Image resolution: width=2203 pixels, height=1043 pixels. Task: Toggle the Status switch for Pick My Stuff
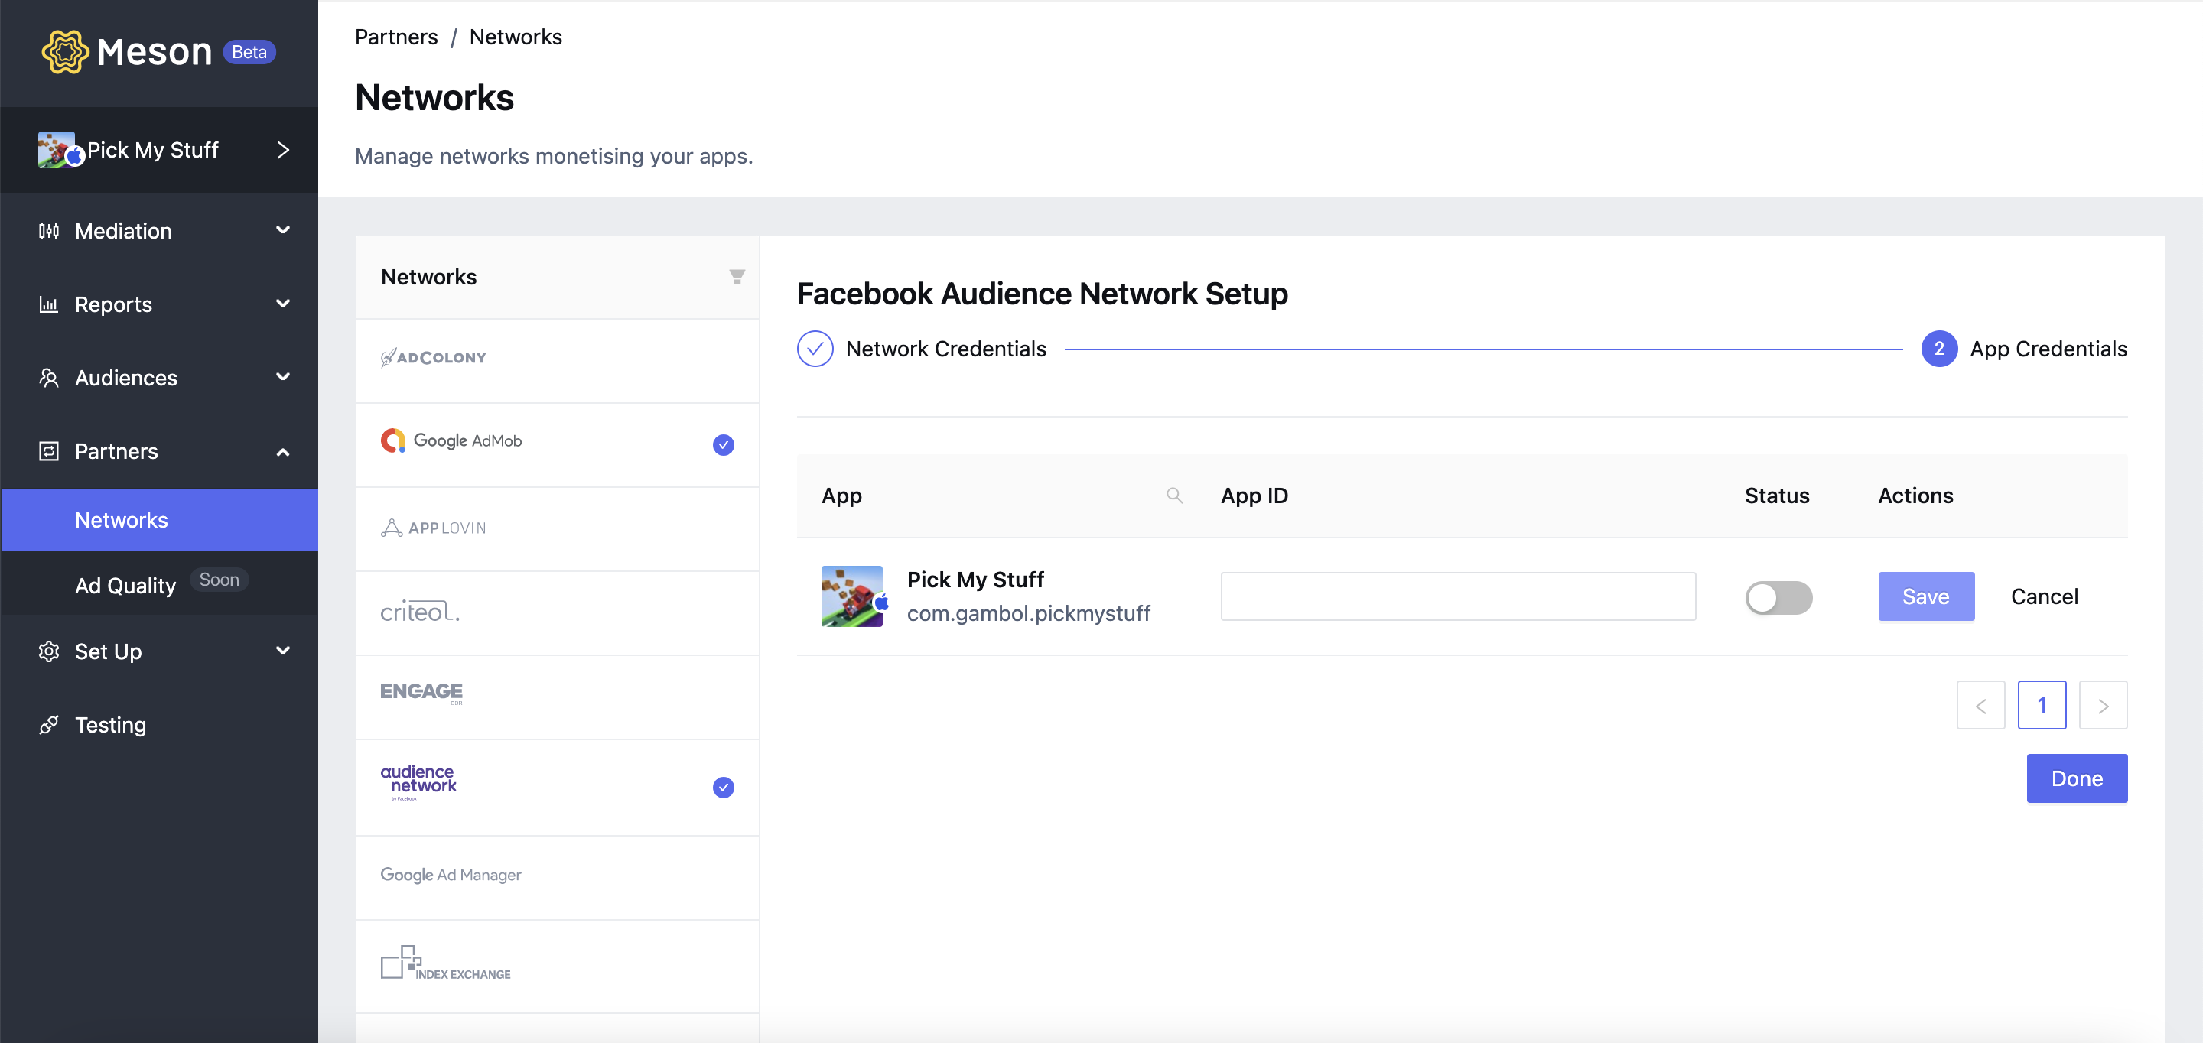1778,596
